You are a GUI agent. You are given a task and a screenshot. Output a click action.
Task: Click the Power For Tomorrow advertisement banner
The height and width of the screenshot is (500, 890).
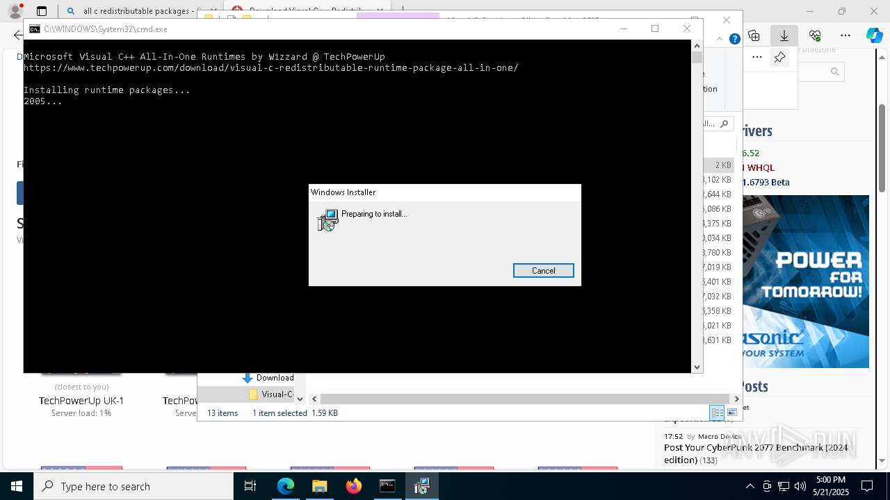(805, 281)
